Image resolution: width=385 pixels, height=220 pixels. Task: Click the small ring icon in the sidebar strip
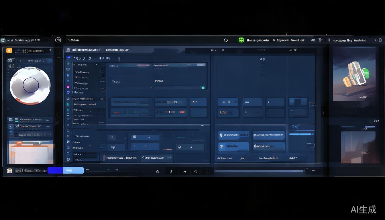coord(68,115)
